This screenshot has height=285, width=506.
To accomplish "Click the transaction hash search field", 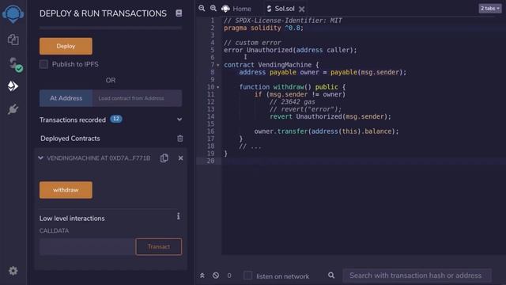I will point(417,275).
